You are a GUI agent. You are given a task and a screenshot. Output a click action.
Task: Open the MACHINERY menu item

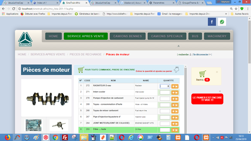tap(217, 36)
